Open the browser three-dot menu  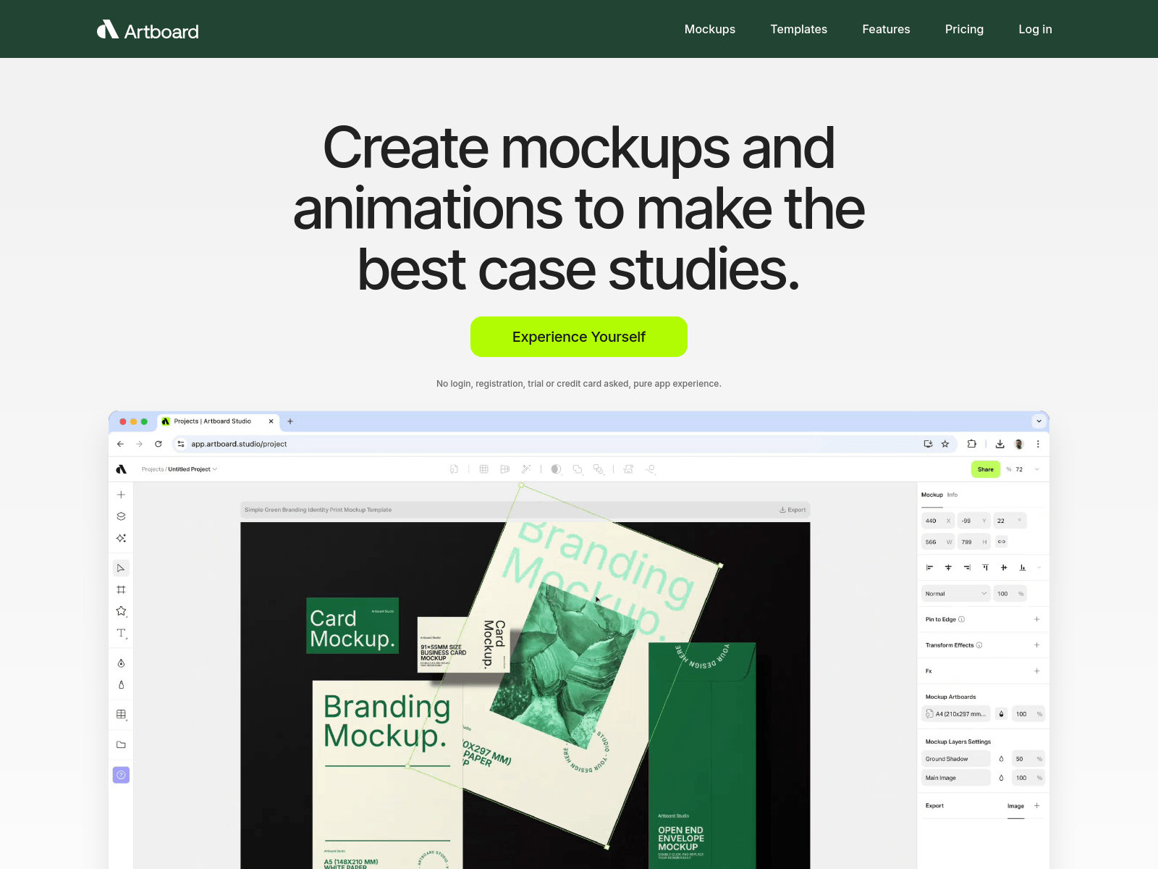click(x=1038, y=444)
